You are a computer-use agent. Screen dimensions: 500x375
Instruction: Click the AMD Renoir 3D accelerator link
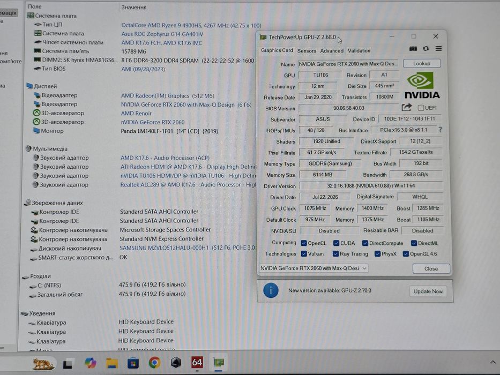pyautogui.click(x=136, y=113)
